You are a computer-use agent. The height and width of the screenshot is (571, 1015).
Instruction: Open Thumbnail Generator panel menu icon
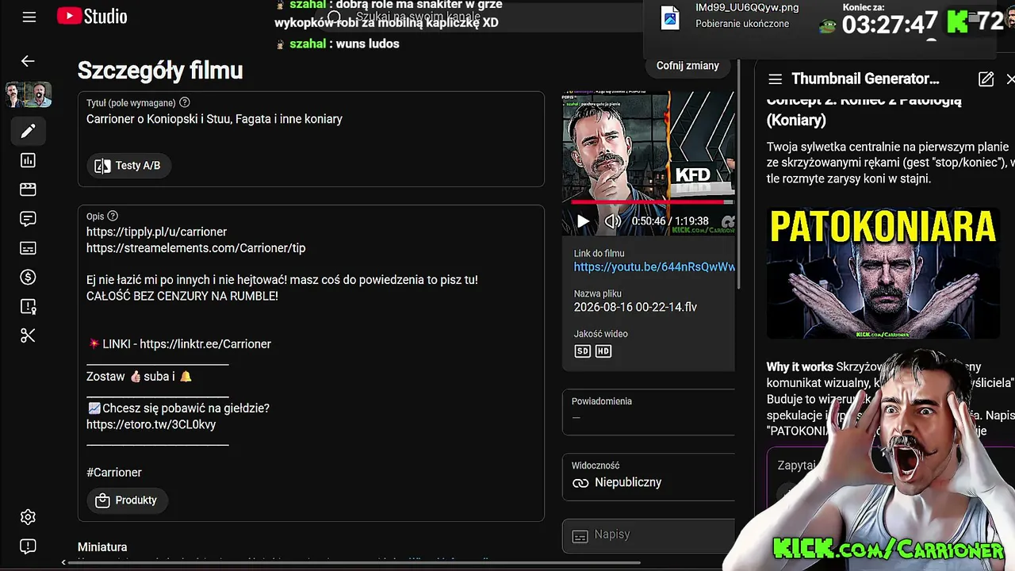(x=776, y=79)
